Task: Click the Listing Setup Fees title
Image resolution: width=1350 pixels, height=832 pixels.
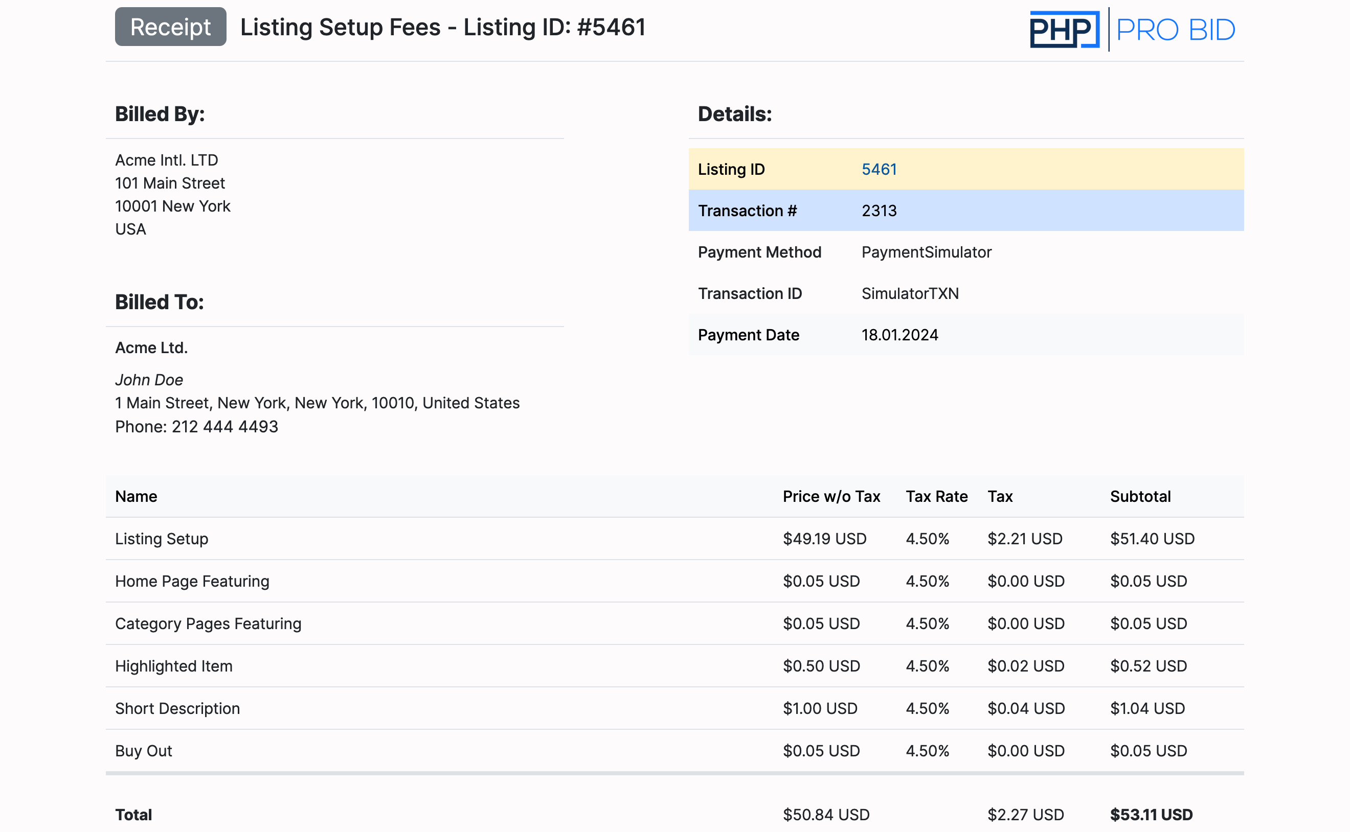Action: coord(443,27)
